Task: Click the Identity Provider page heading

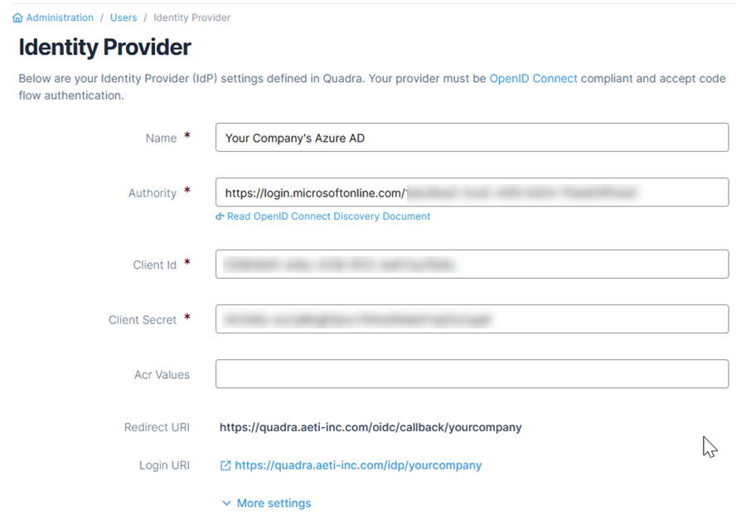Action: point(105,47)
